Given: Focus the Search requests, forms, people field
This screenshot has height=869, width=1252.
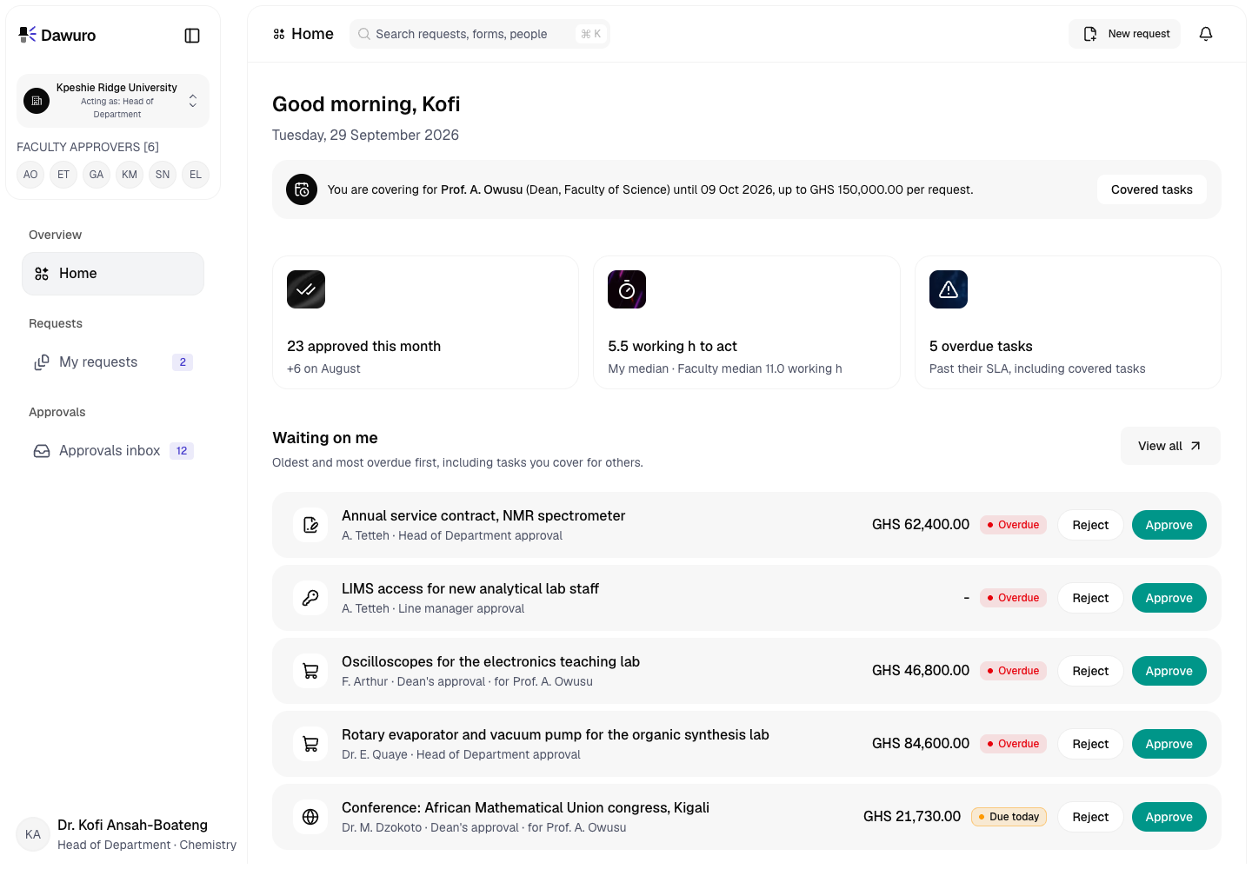Looking at the screenshot, I should point(480,34).
